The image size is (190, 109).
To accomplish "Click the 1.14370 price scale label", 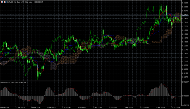I will coord(185,38).
